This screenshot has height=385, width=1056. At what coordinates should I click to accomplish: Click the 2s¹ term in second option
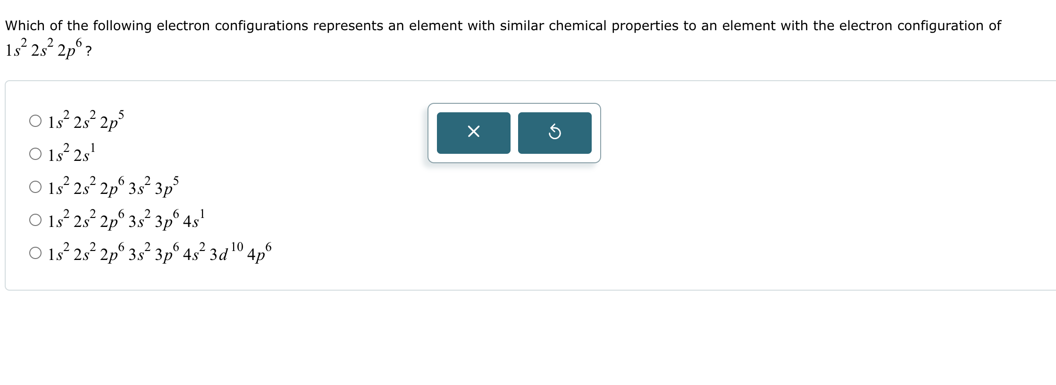pyautogui.click(x=84, y=155)
